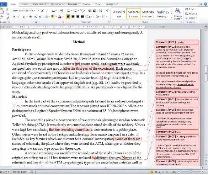Open Word Help with the question mark
Viewport: 208px width, 175px height.
[206, 4]
